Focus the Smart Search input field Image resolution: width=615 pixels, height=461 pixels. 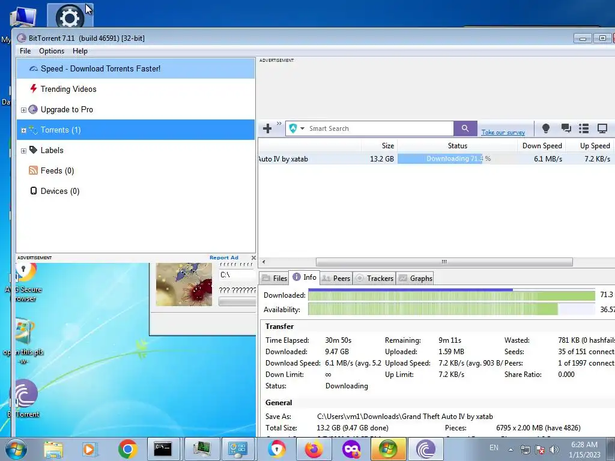coord(380,128)
